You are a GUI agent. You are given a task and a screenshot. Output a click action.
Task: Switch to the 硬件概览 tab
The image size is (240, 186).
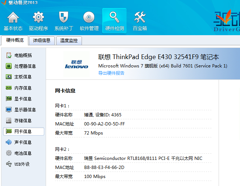coord(15,40)
